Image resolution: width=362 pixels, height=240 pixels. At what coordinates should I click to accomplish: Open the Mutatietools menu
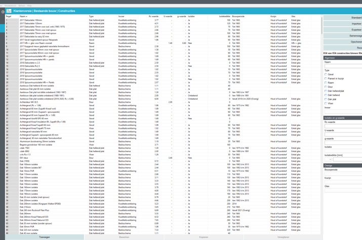tap(10, 6)
